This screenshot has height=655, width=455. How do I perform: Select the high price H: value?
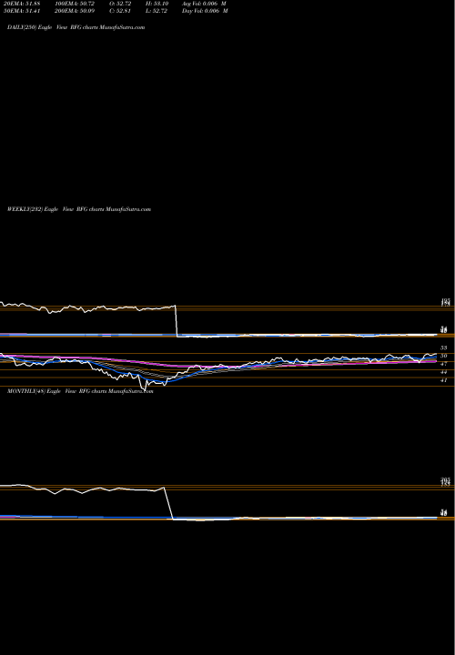[157, 3]
